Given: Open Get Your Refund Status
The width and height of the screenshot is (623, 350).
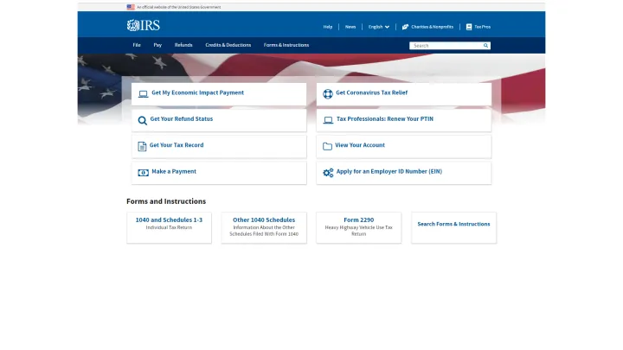Looking at the screenshot, I should [x=219, y=120].
